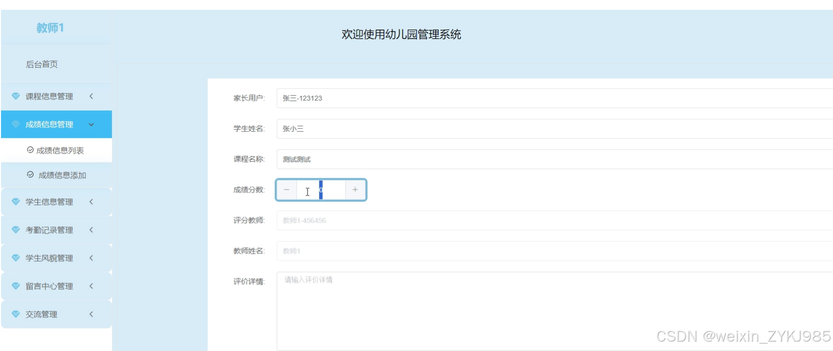Click the diamond icon beside 成绩信息管理
This screenshot has width=833, height=351.
[16, 124]
